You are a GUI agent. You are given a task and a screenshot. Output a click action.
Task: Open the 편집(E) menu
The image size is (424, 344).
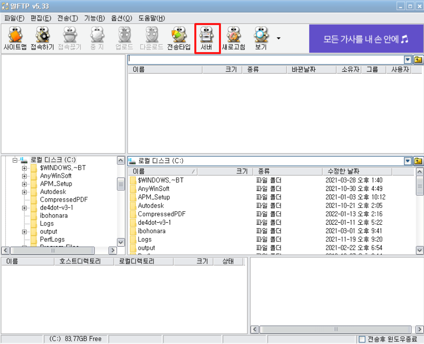coord(41,18)
